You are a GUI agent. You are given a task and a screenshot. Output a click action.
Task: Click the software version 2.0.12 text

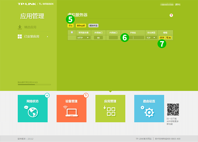click(26, 139)
